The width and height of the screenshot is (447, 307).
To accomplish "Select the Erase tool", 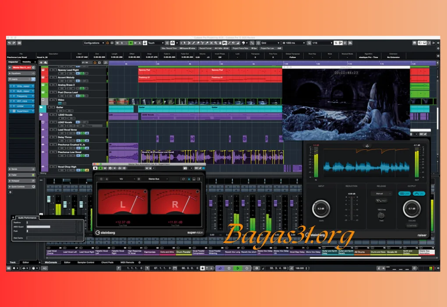I will coord(198,43).
